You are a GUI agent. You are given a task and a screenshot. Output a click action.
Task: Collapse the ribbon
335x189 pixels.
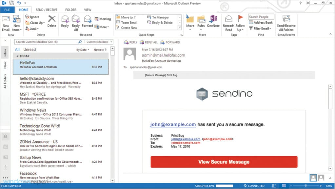(x=330, y=34)
